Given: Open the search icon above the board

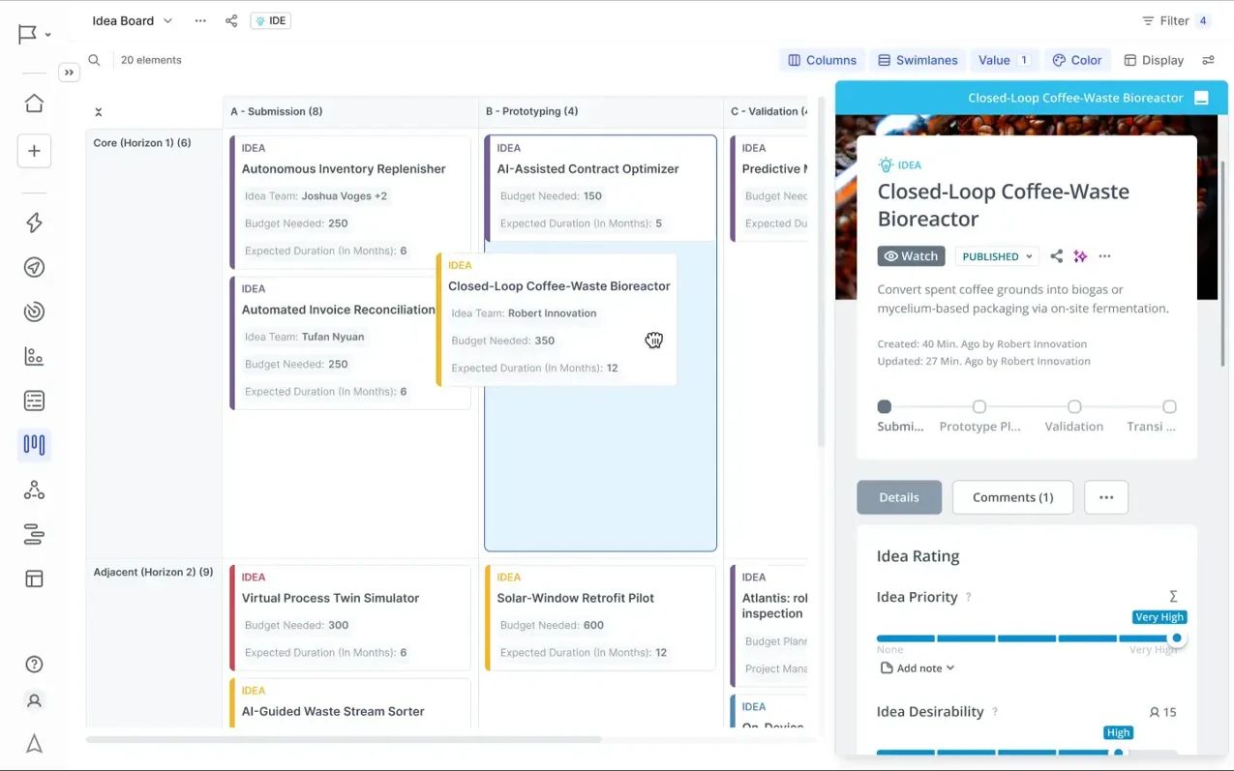Looking at the screenshot, I should coord(94,59).
